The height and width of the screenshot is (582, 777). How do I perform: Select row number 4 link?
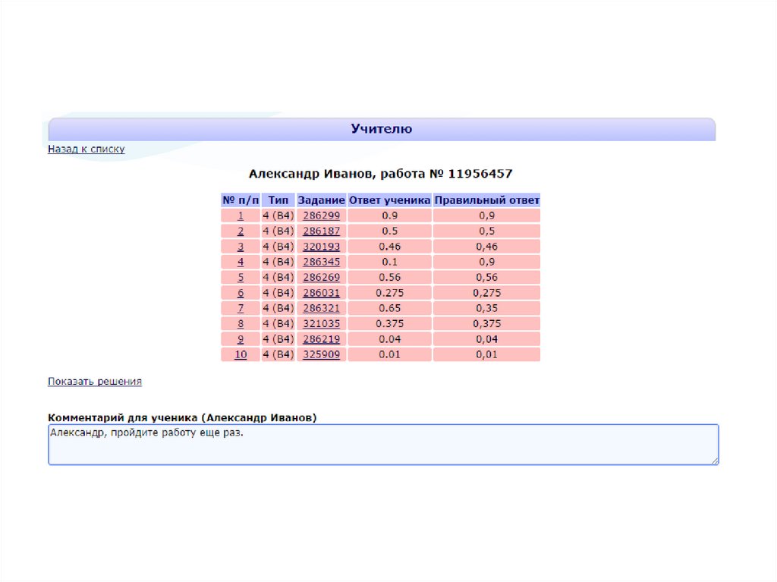click(241, 262)
